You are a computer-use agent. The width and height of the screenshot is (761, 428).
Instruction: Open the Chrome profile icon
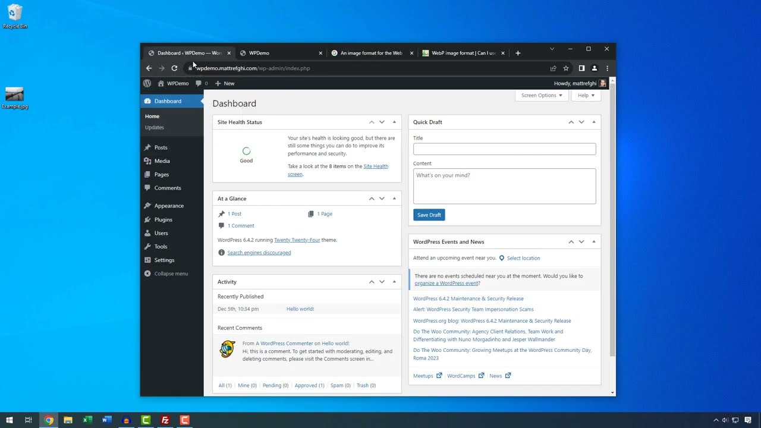(x=594, y=68)
